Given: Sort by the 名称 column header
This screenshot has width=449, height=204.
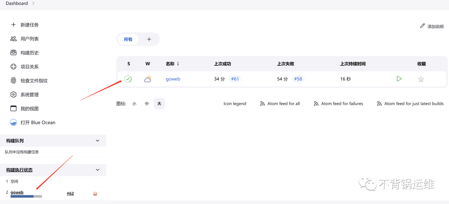Looking at the screenshot, I should point(173,64).
